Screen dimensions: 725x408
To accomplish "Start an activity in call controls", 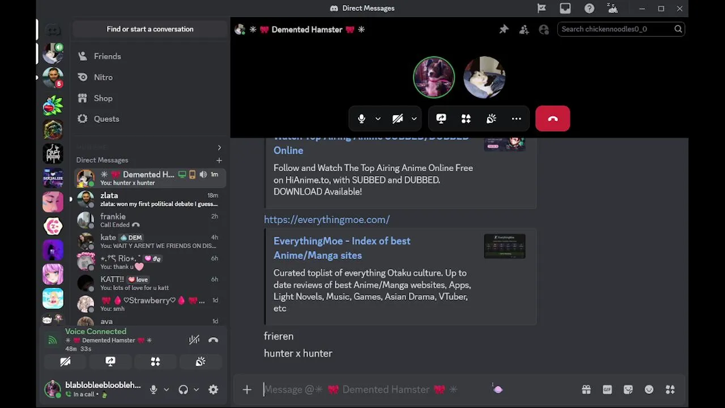I will click(x=466, y=118).
